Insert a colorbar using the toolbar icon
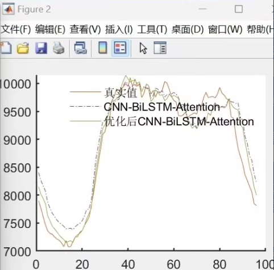Image resolution: width=274 pixels, height=270 pixels. (103, 48)
